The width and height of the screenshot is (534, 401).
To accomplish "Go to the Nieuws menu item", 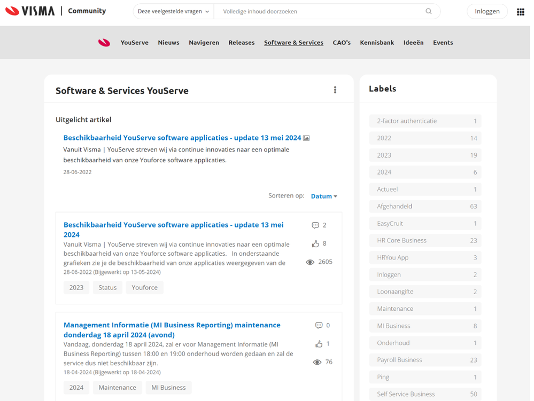I will (x=168, y=43).
